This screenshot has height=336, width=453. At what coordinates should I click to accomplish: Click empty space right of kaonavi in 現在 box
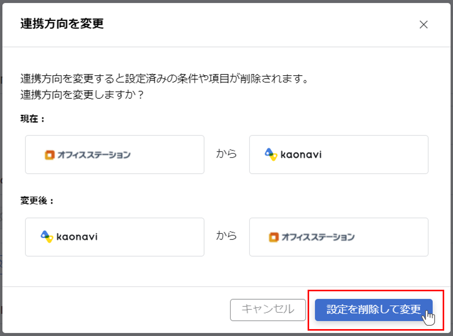pos(375,155)
